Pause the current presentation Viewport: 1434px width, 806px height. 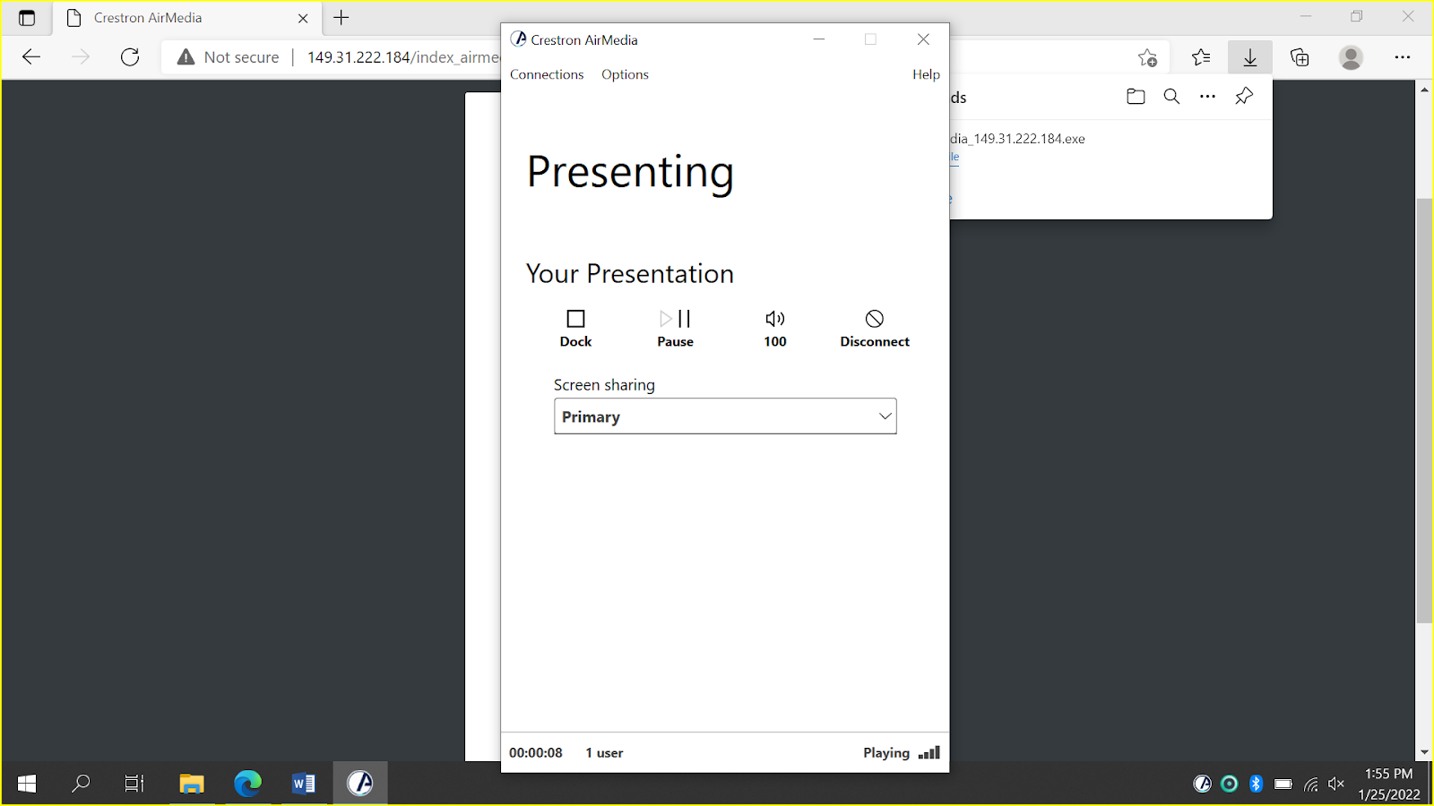pyautogui.click(x=675, y=328)
